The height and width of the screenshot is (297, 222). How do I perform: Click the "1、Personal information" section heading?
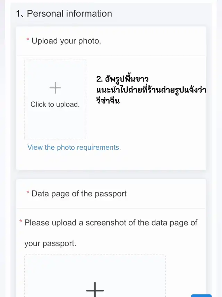64,14
